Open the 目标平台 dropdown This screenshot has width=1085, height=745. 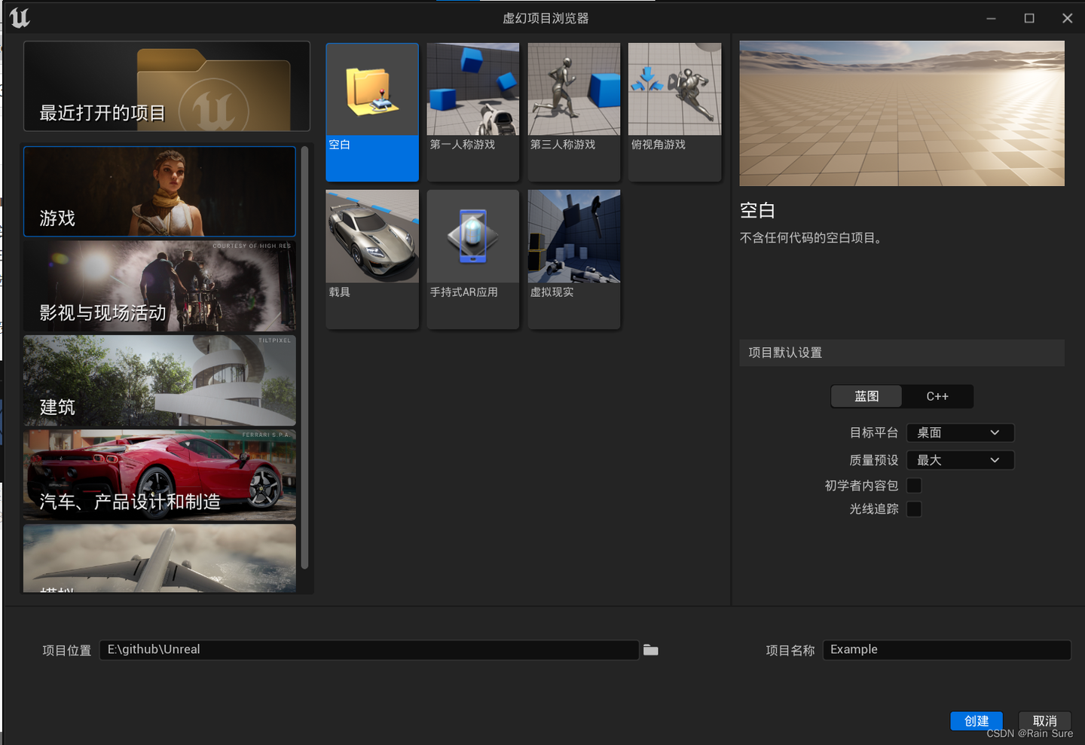[x=960, y=432]
